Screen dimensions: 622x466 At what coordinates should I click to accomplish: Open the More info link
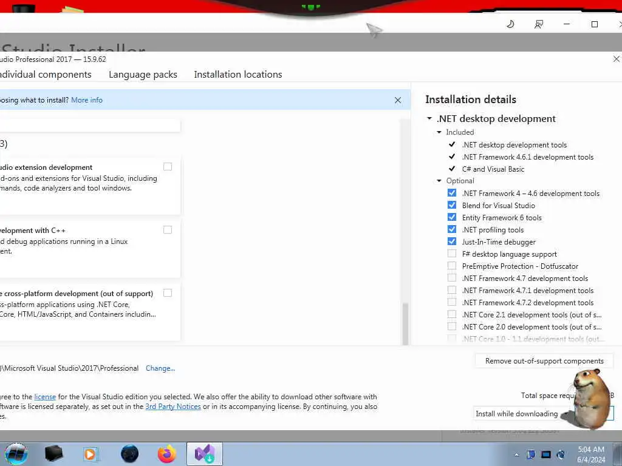(87, 100)
